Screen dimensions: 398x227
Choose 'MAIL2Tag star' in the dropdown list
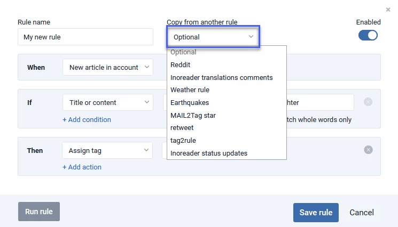[193, 115]
